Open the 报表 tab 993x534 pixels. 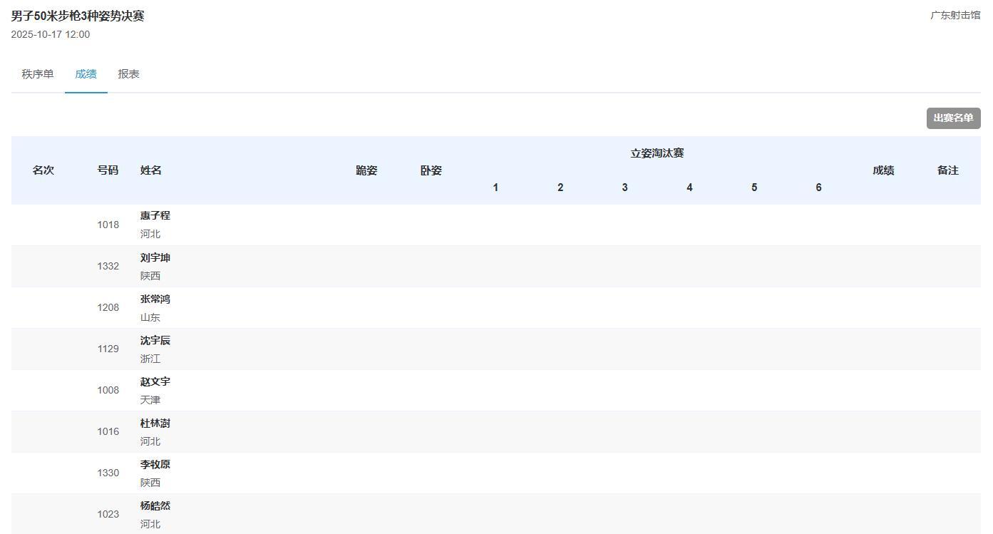point(128,74)
